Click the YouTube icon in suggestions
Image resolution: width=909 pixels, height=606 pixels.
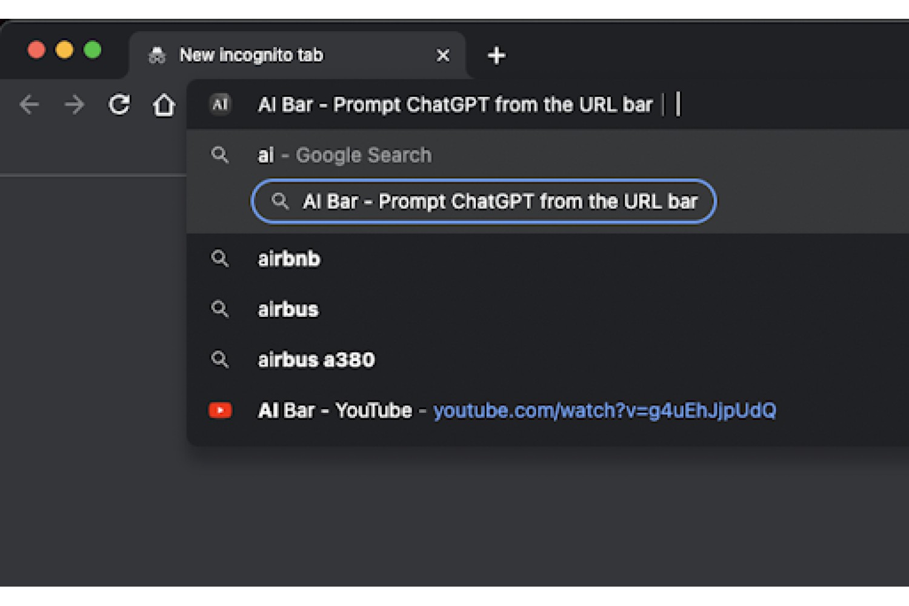click(x=220, y=410)
